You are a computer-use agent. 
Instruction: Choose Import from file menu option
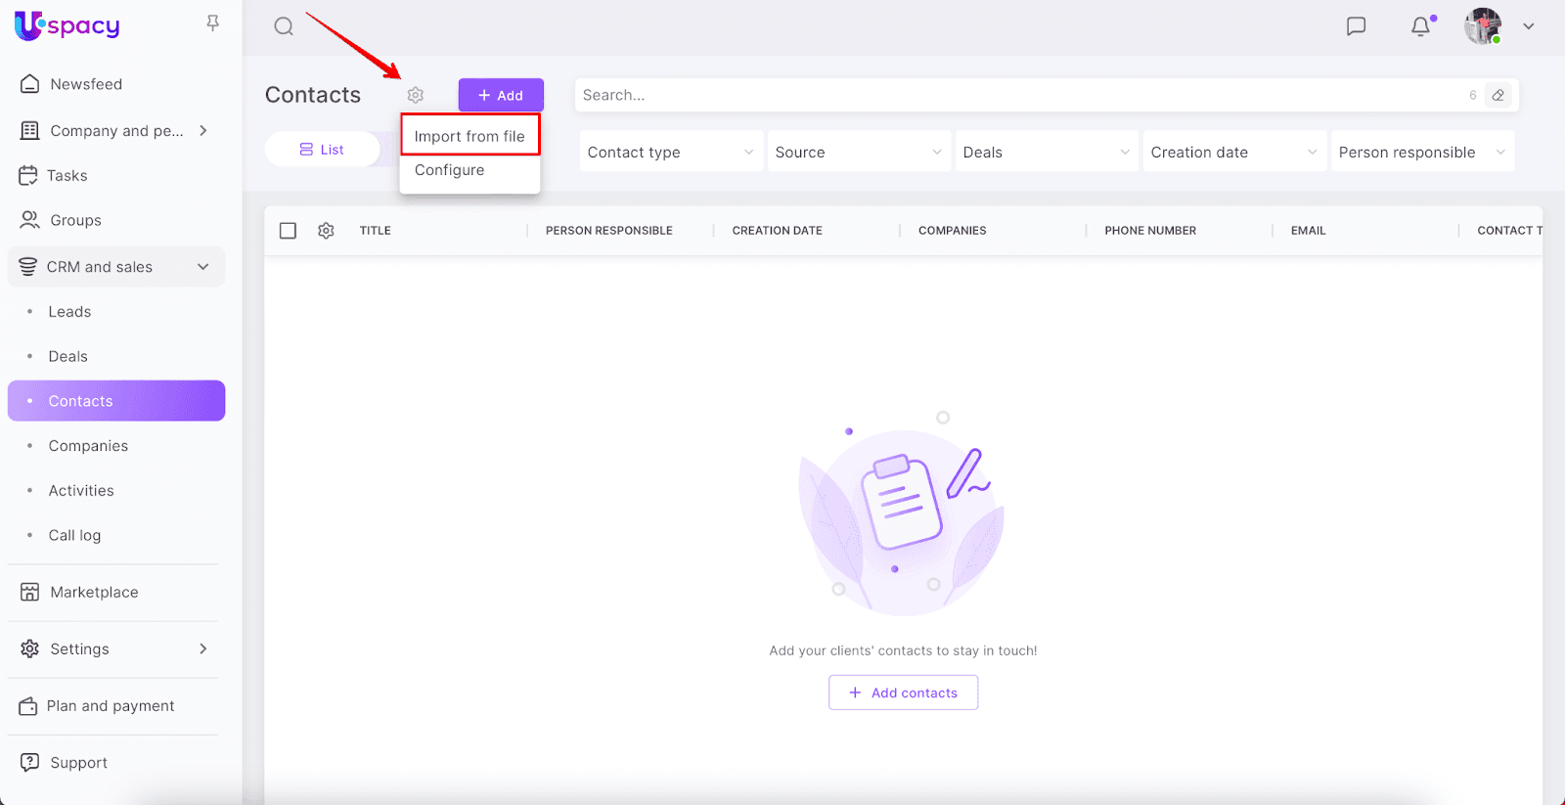pyautogui.click(x=469, y=136)
